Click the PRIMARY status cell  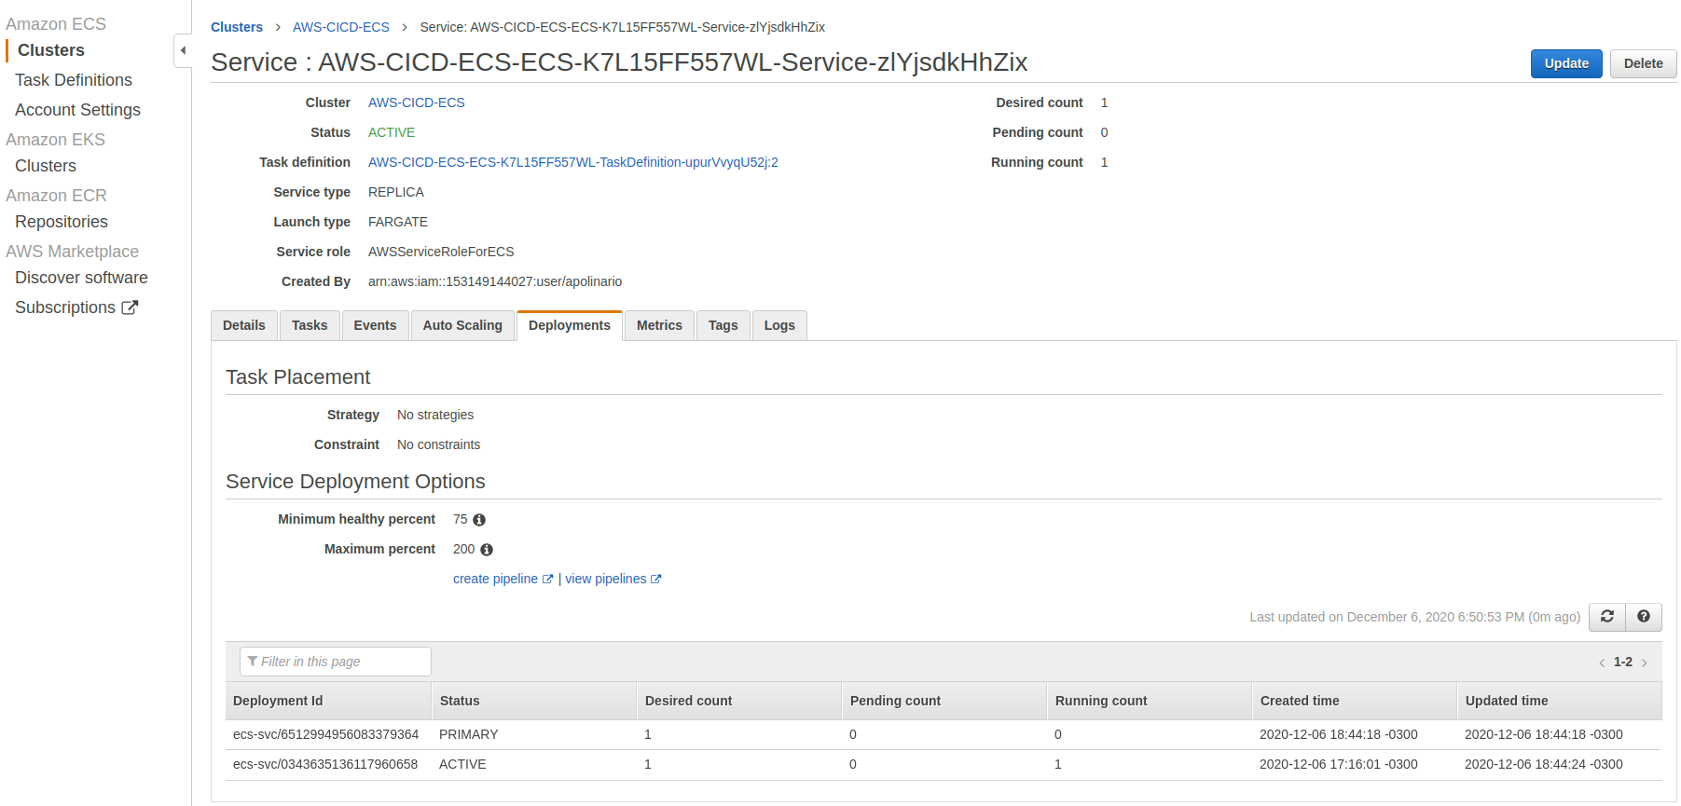click(x=469, y=734)
